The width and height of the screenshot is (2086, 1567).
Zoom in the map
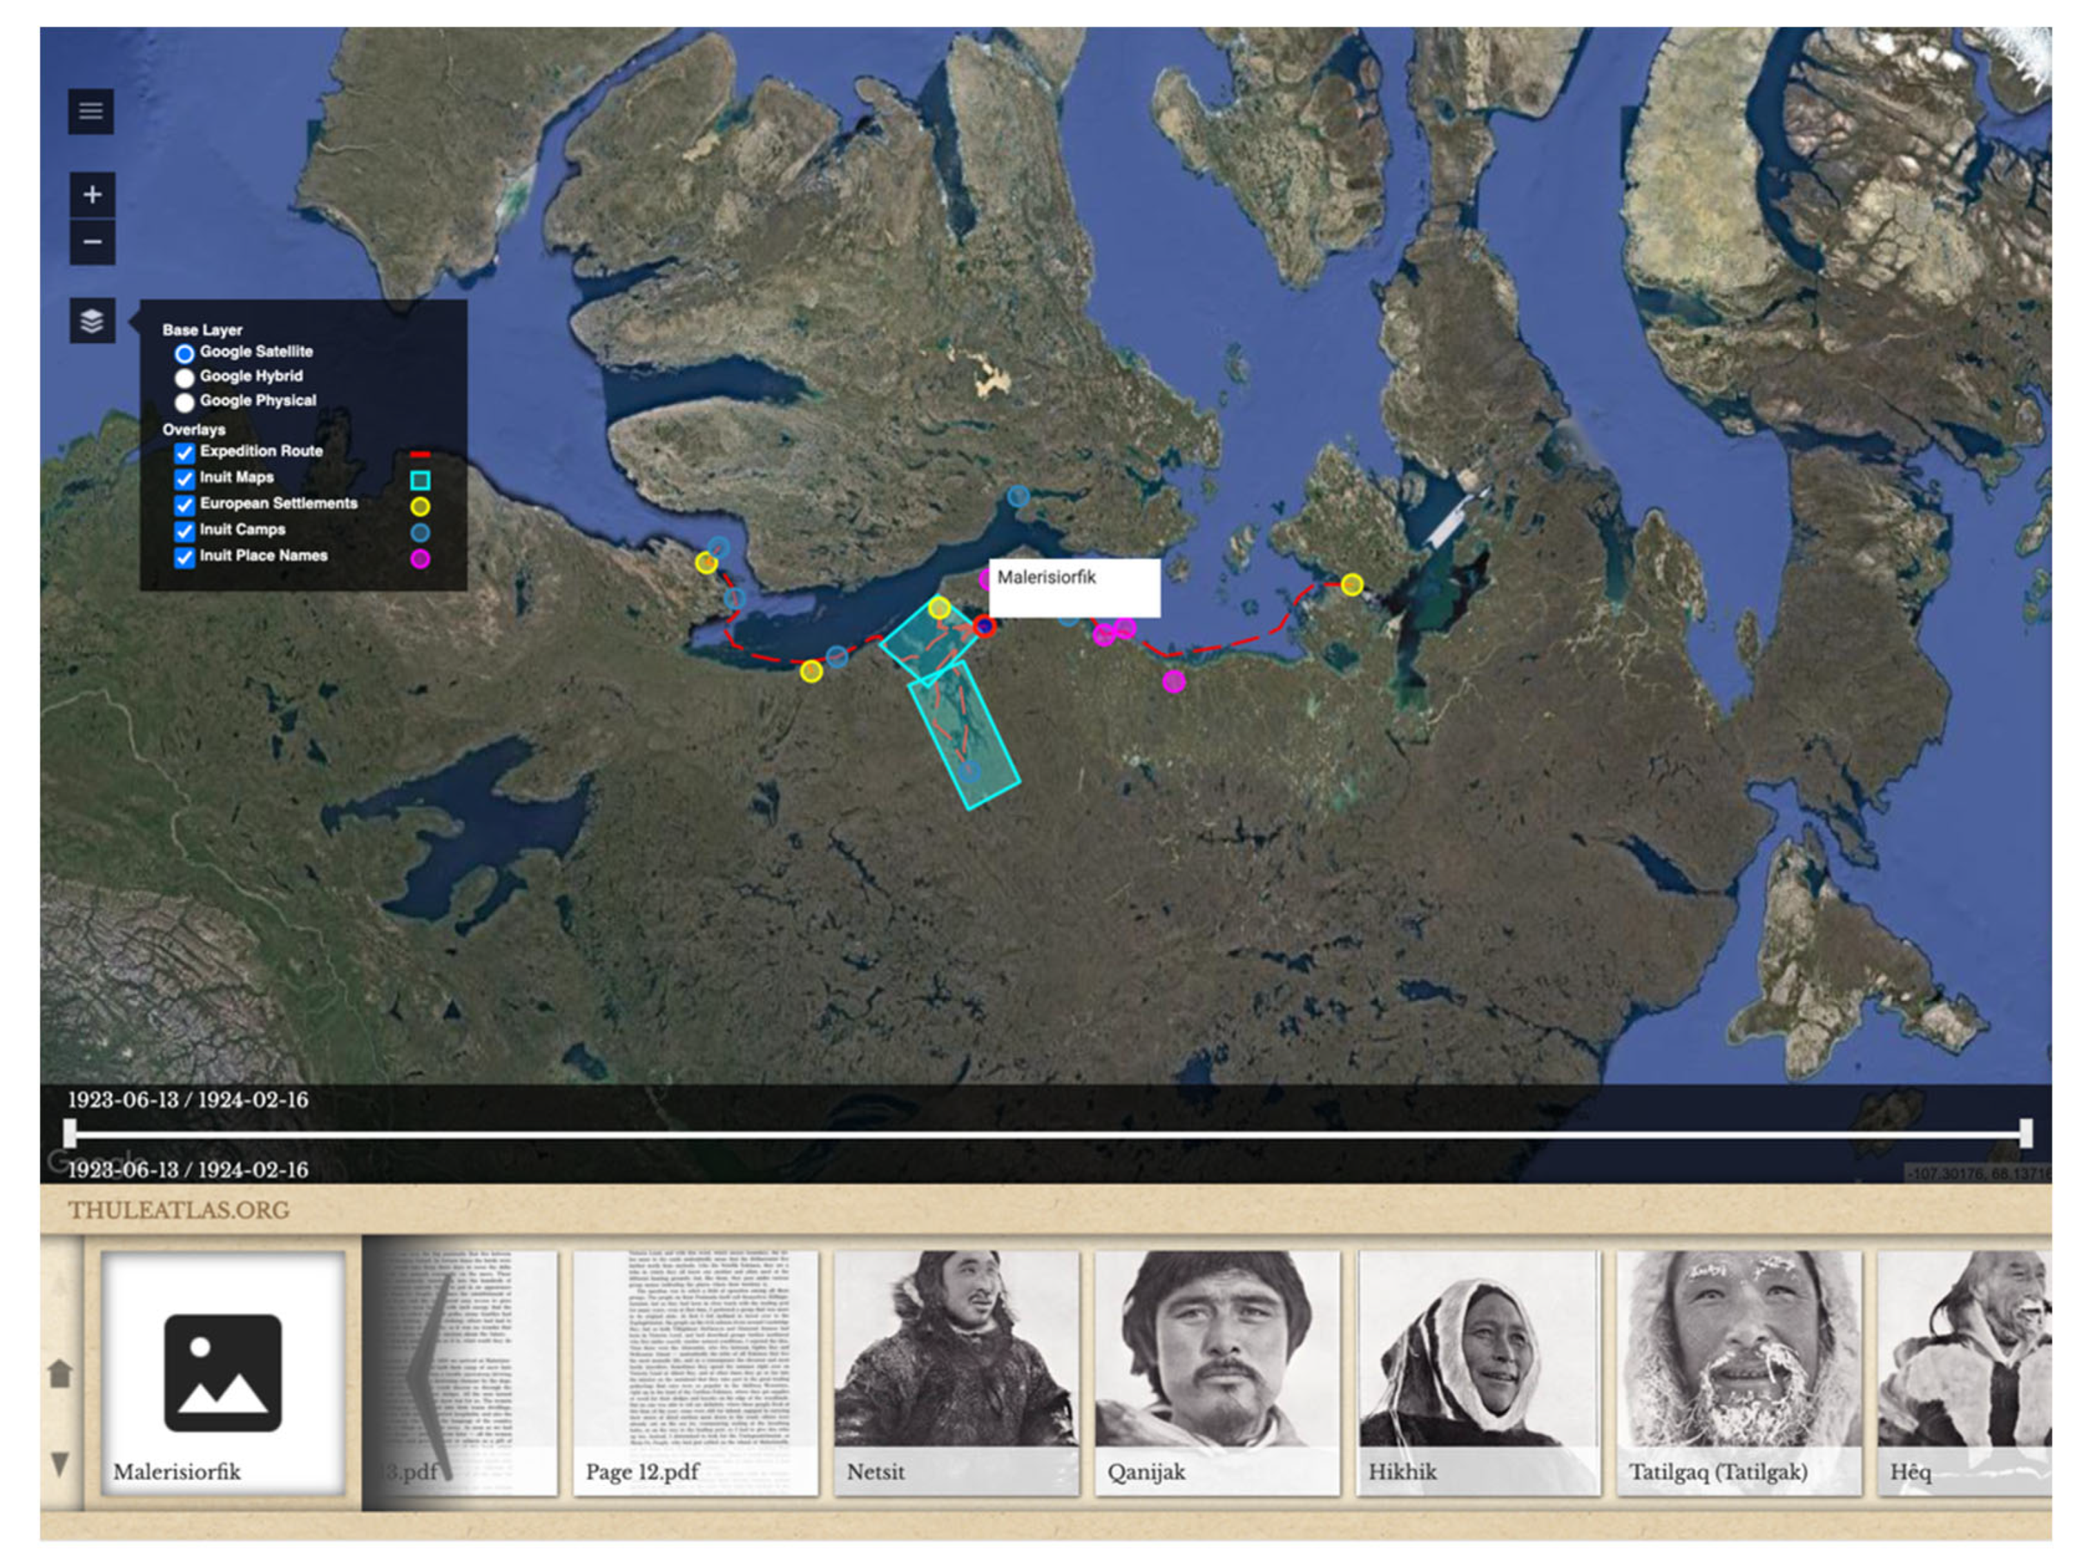coord(91,195)
